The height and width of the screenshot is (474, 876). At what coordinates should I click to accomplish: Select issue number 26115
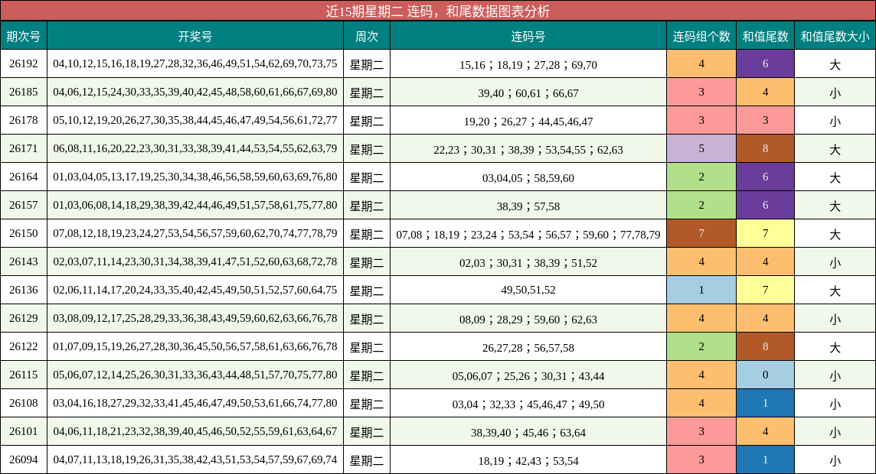(24, 375)
